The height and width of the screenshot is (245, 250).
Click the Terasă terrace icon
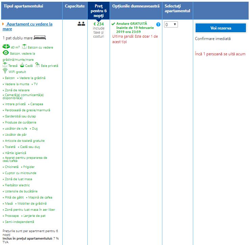point(5,65)
